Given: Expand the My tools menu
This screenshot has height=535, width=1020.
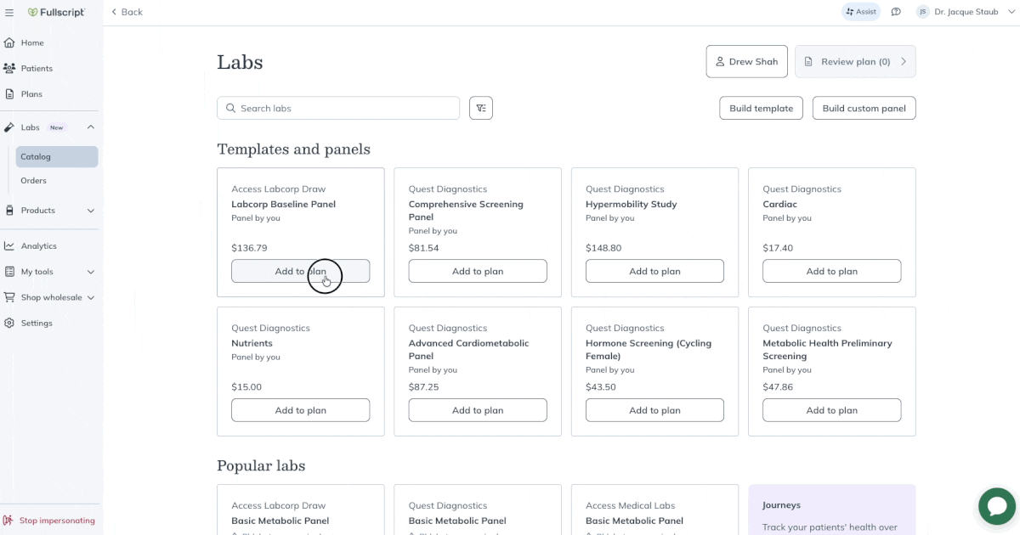Looking at the screenshot, I should tap(91, 272).
